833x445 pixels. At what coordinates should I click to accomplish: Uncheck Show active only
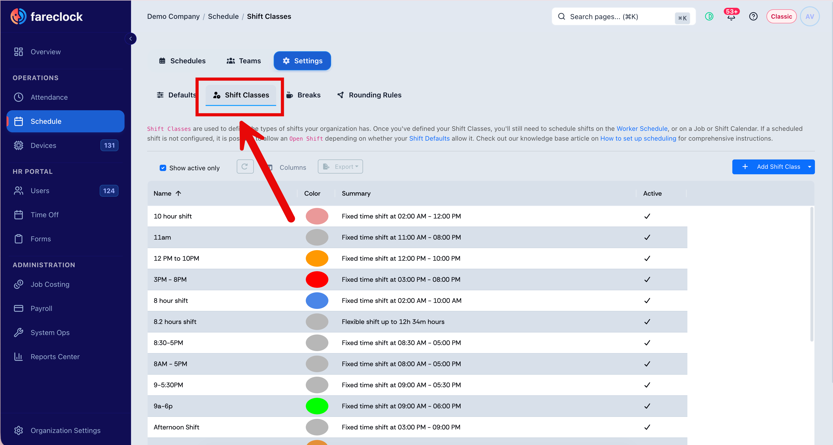tap(163, 168)
